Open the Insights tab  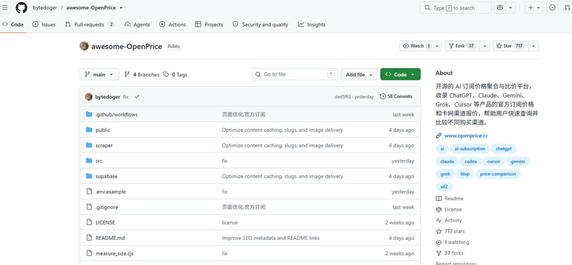(x=312, y=25)
